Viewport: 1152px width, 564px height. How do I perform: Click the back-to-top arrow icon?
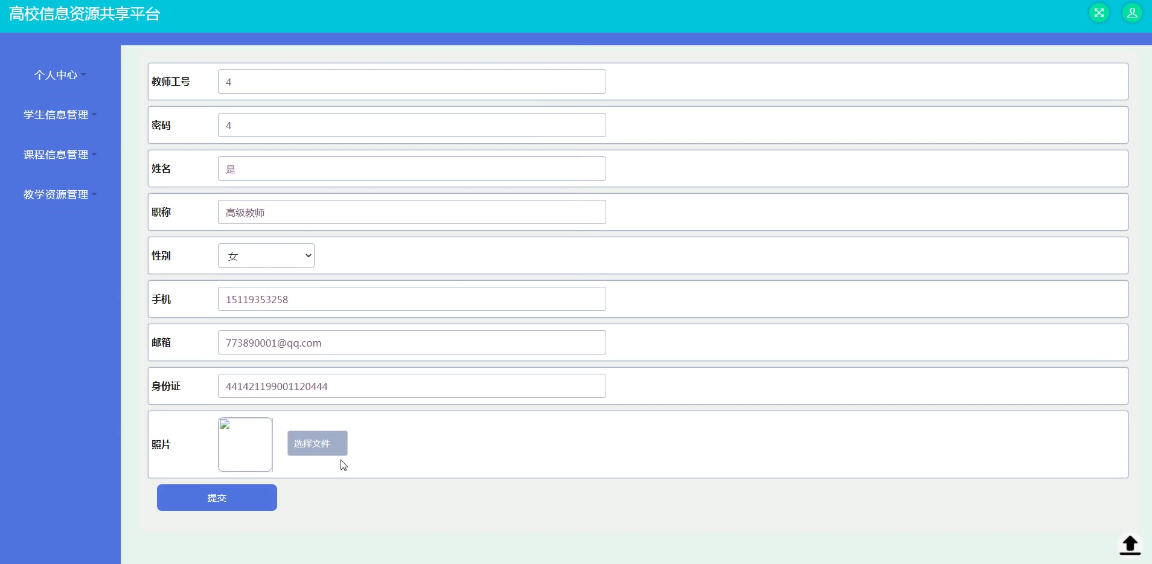[1130, 545]
